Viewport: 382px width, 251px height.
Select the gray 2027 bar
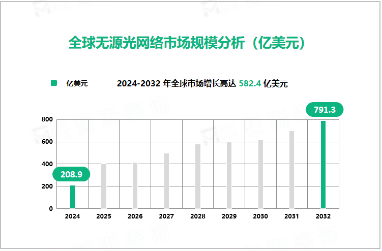[166, 181]
